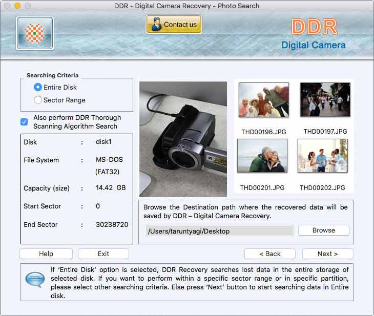
Task: Go to previous step with Back
Action: pos(270,254)
